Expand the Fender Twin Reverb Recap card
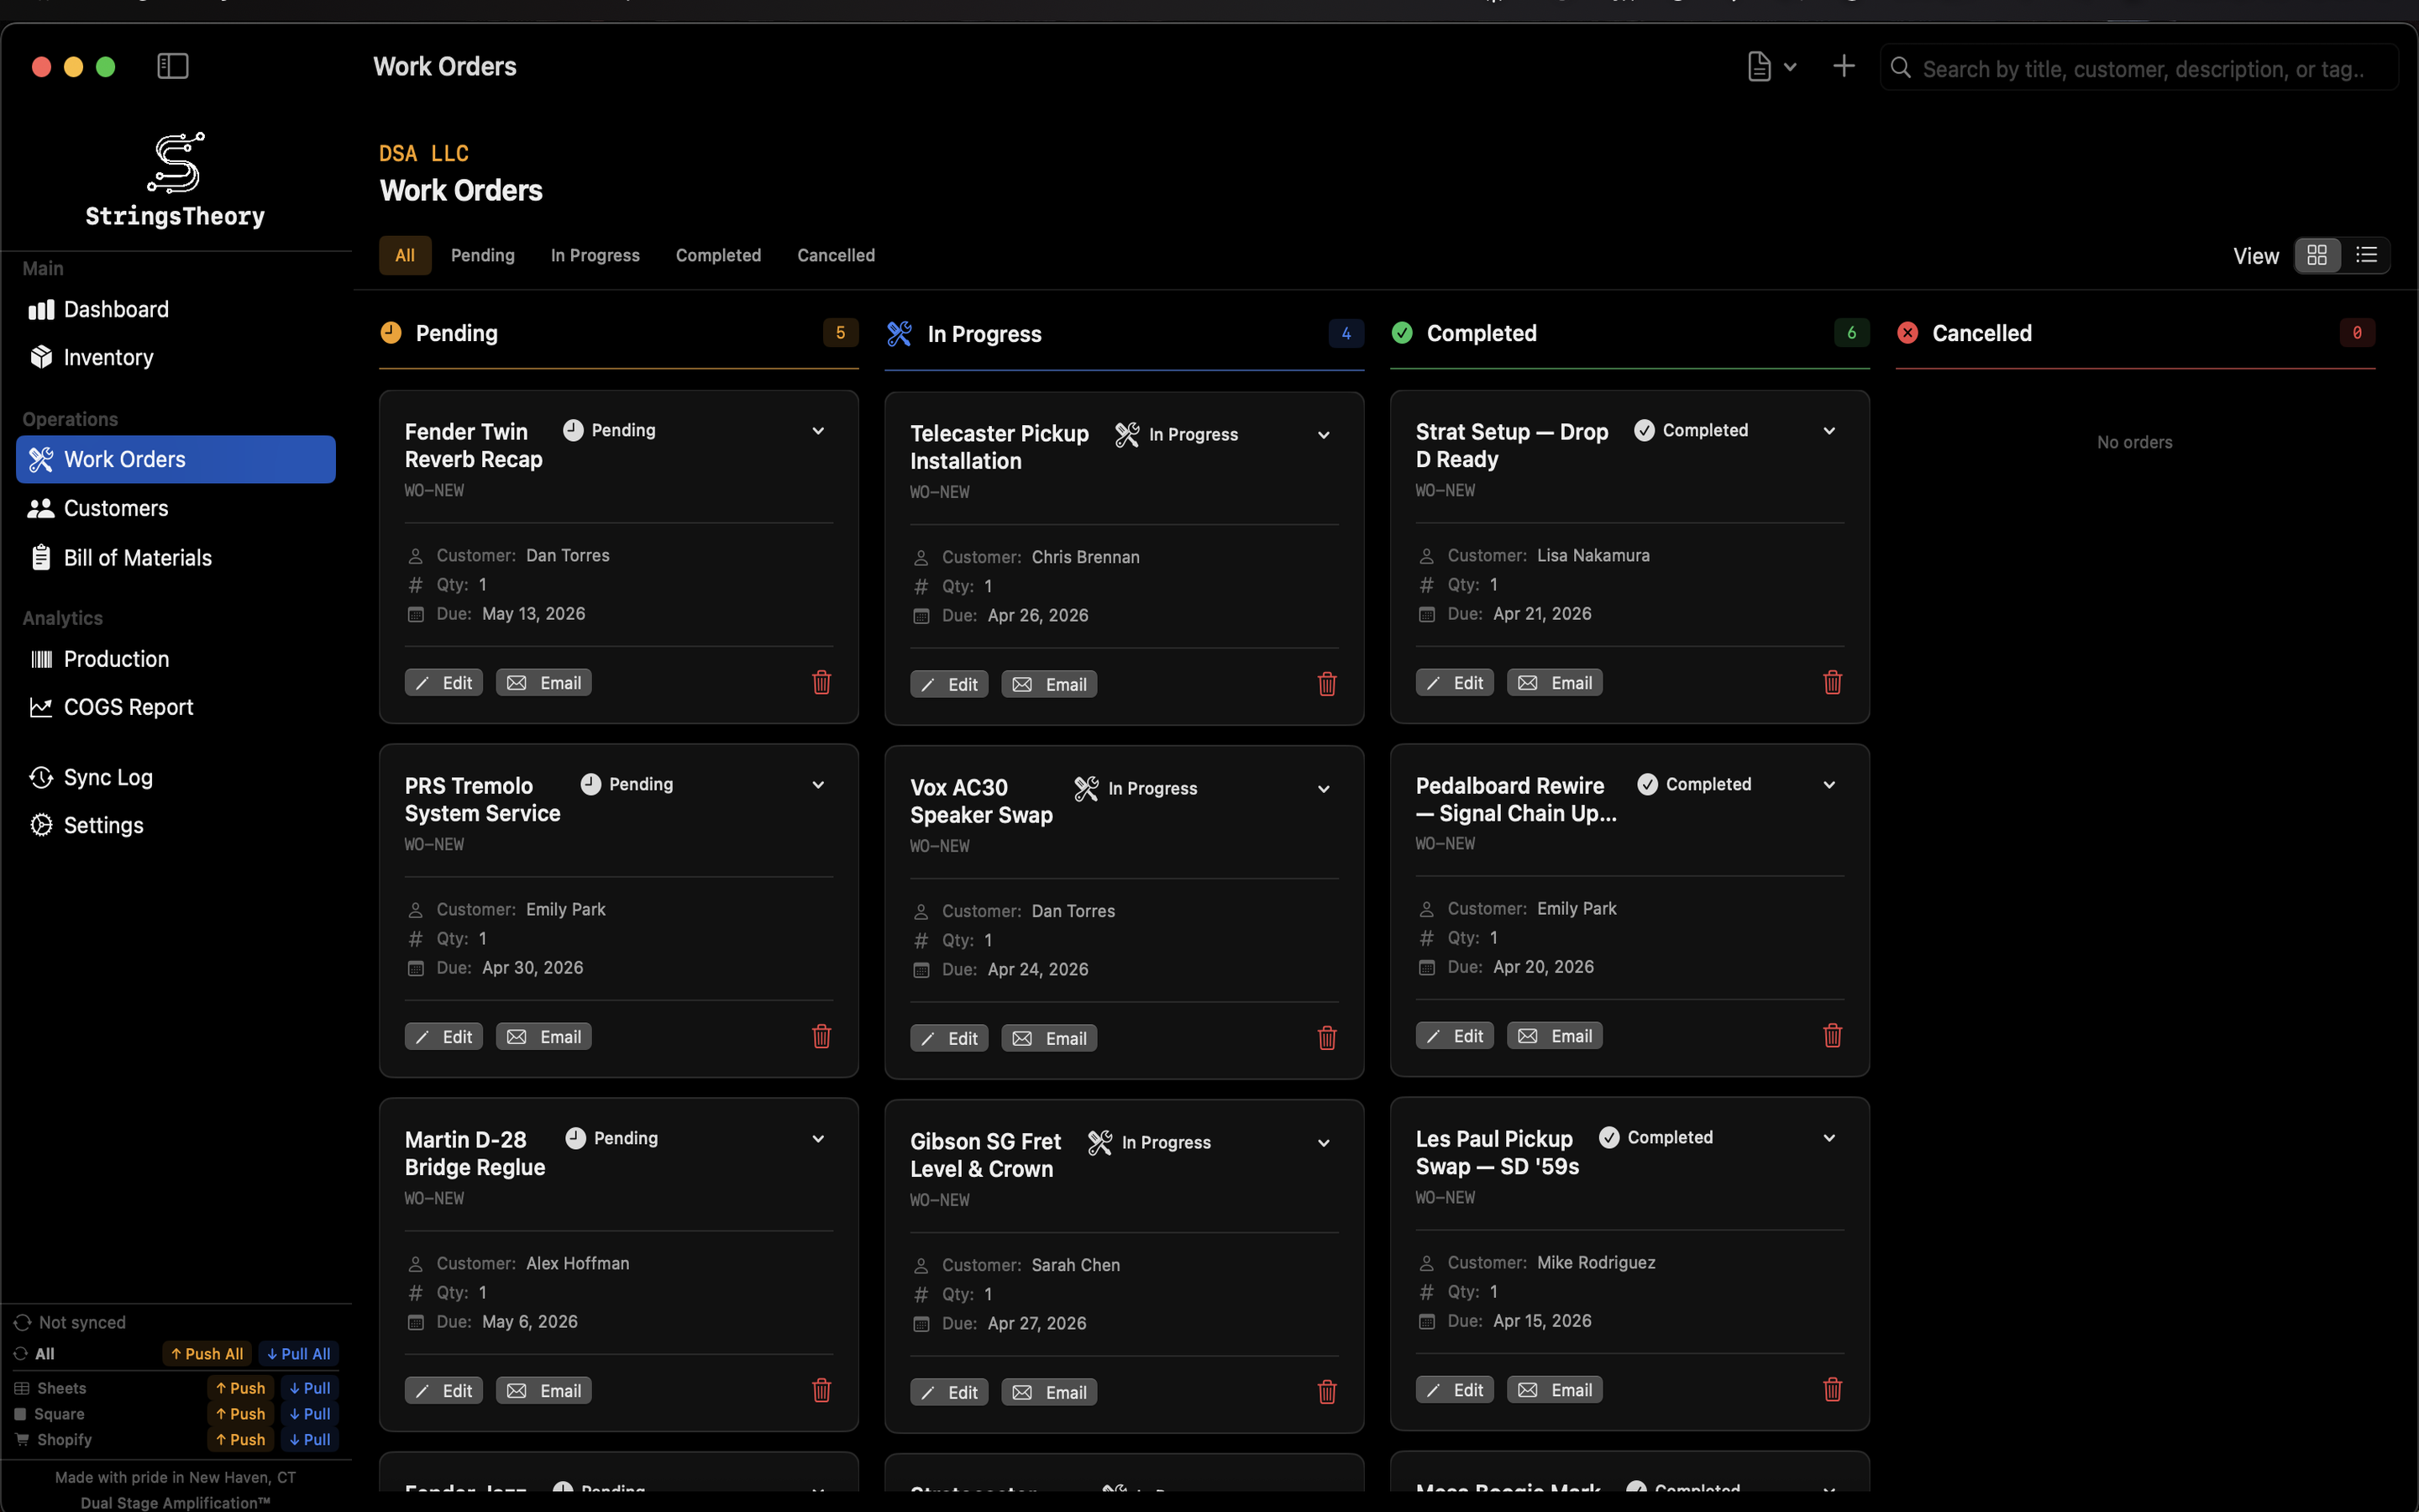This screenshot has width=2419, height=1512. pos(817,430)
